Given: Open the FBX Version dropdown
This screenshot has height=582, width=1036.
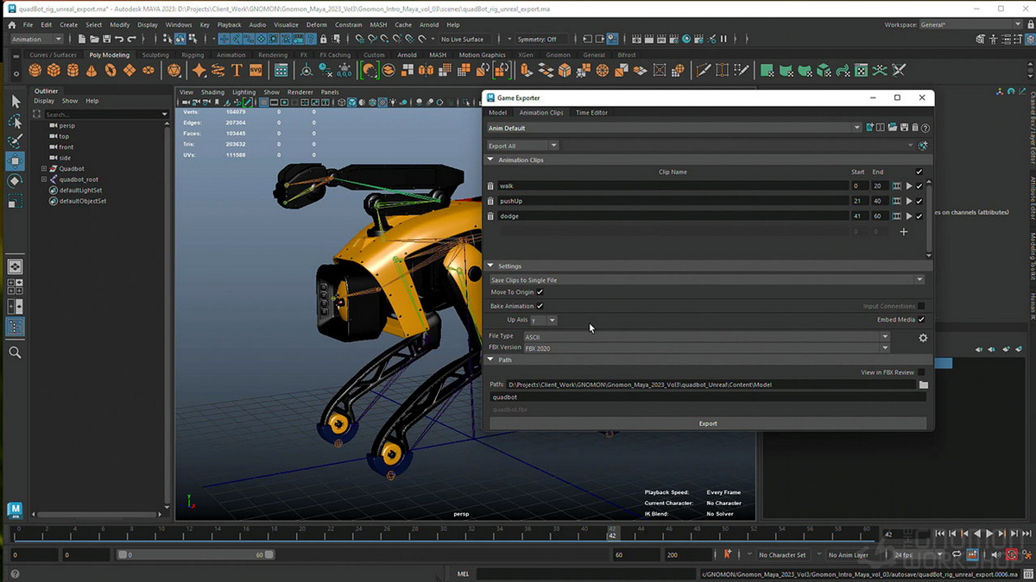Looking at the screenshot, I should pos(706,348).
